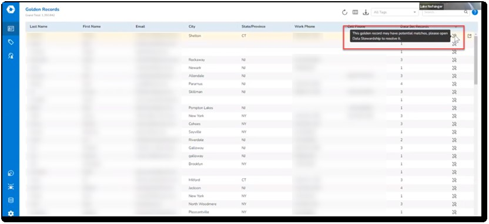Viewport: 489px width, 224px height.
Task: Open the dashboard chart sidebar icon
Action: click(11, 174)
